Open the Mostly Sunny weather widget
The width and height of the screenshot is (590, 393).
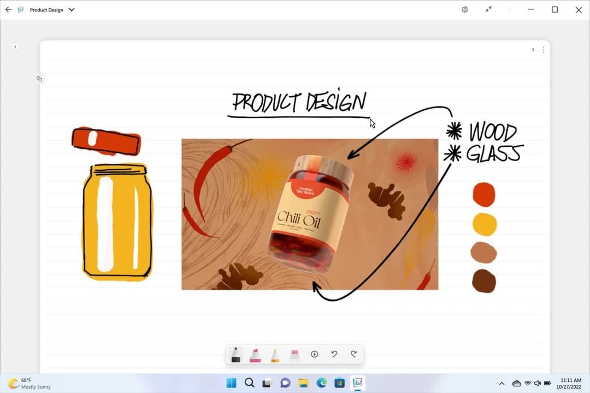pyautogui.click(x=29, y=383)
